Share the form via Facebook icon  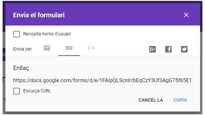point(168,49)
